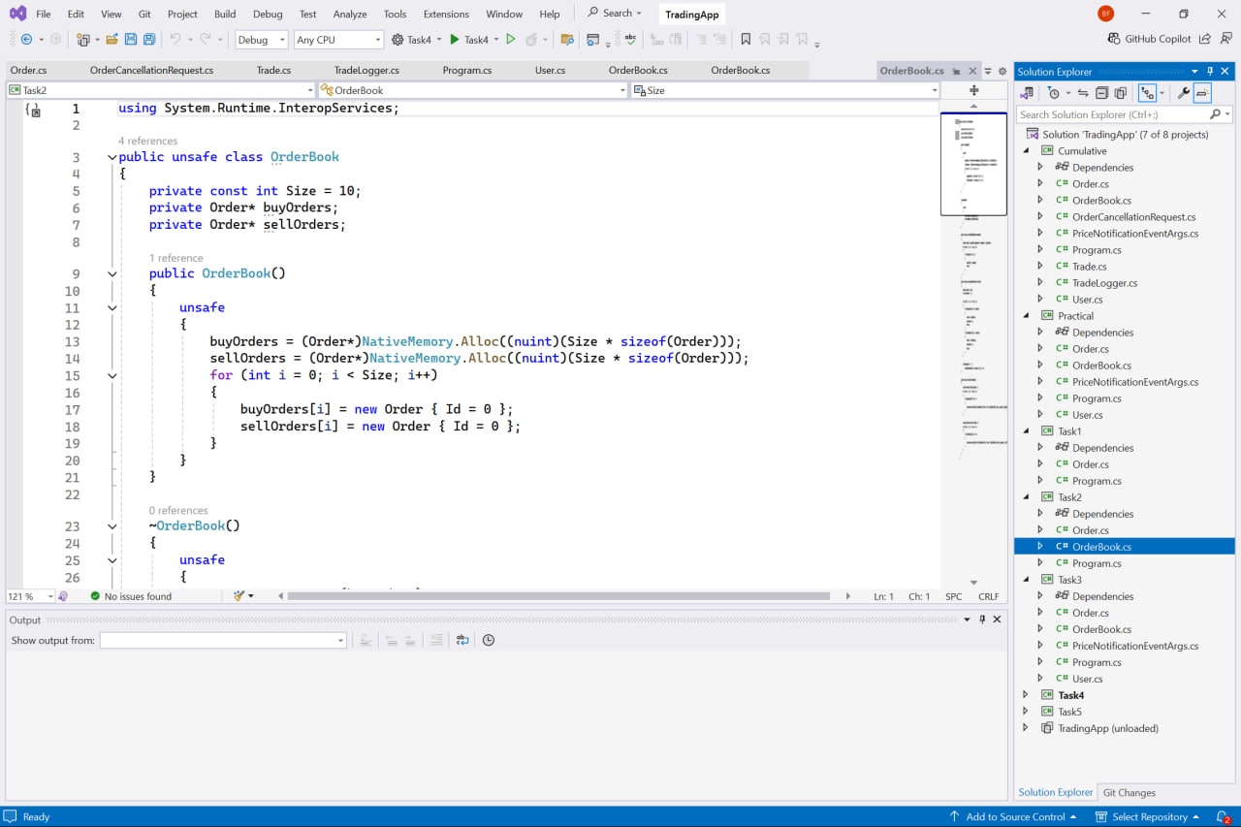Click the Open File folder icon
The height and width of the screenshot is (827, 1241).
112,40
